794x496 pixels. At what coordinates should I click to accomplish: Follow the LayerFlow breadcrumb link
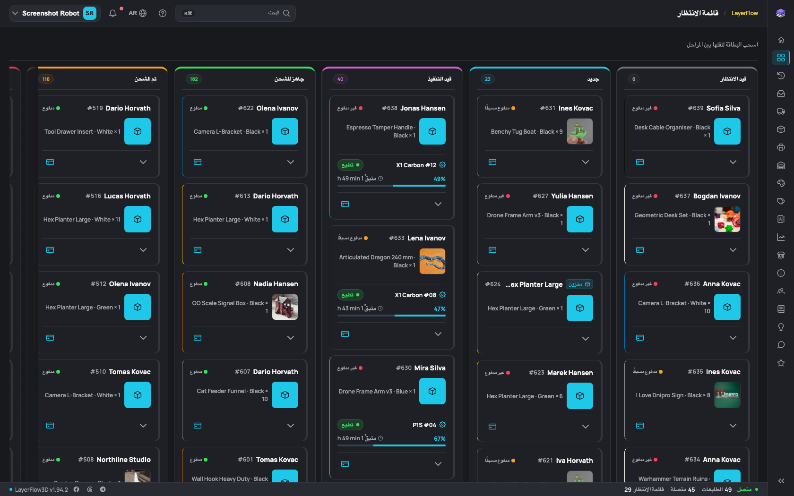click(x=745, y=13)
